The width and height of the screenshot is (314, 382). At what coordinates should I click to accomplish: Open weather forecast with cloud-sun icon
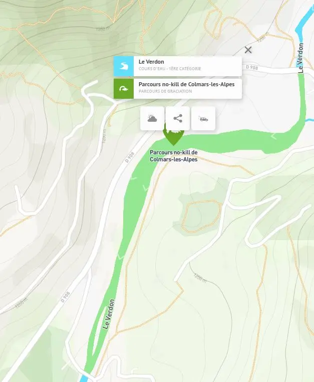pyautogui.click(x=152, y=118)
